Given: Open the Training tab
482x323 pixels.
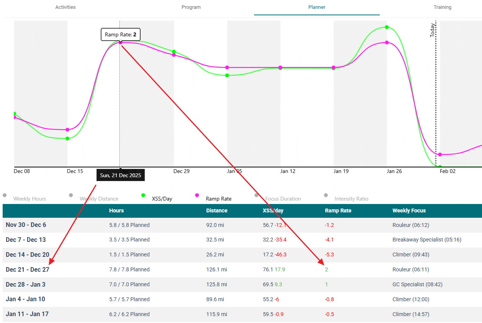Looking at the screenshot, I should pos(442,7).
